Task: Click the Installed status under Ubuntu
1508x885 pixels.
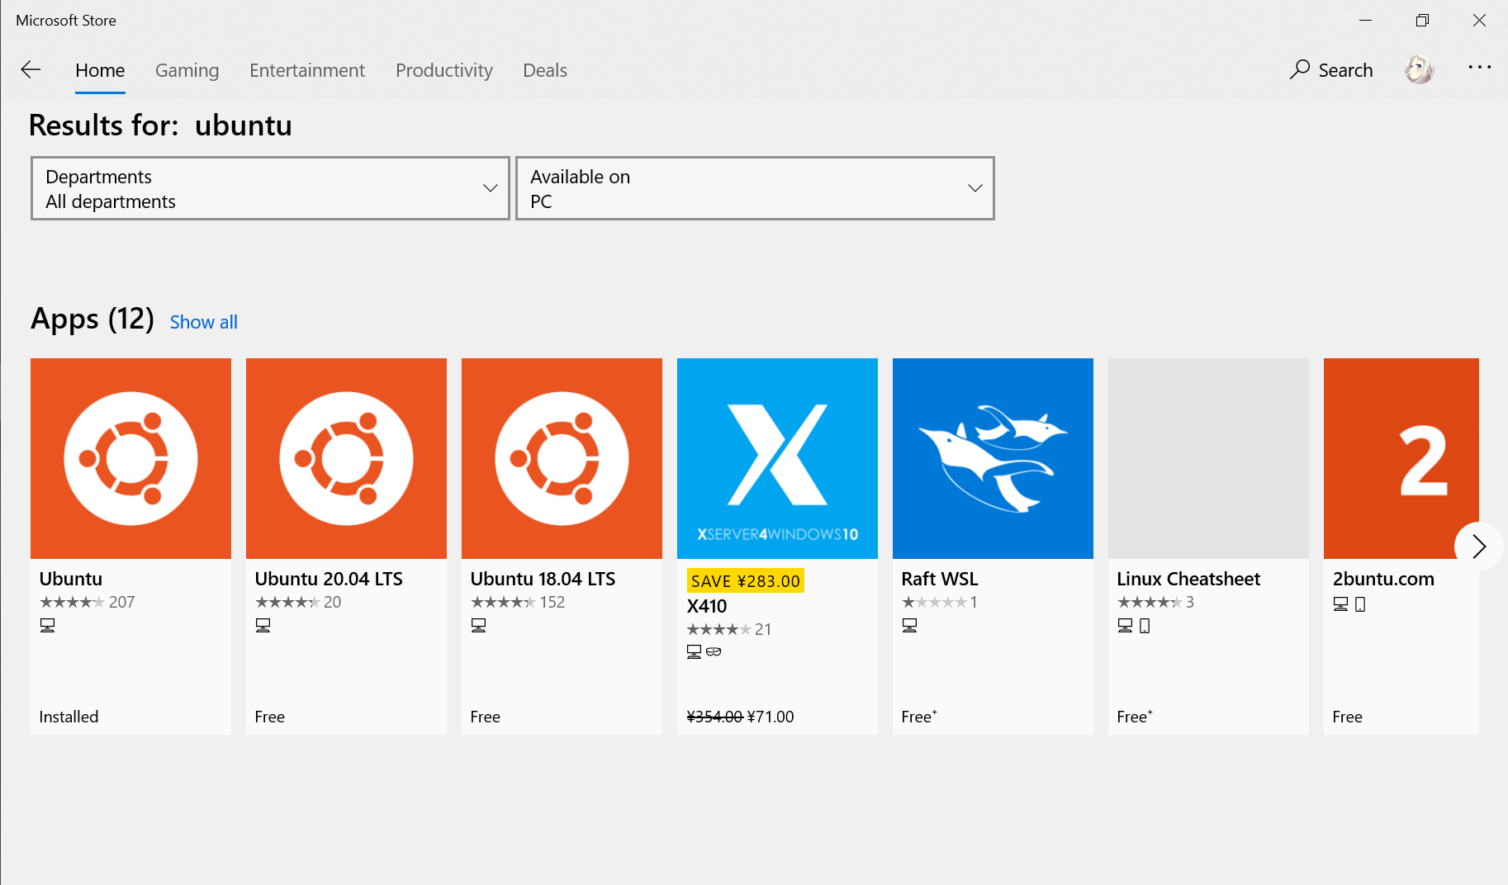Action: click(x=69, y=717)
